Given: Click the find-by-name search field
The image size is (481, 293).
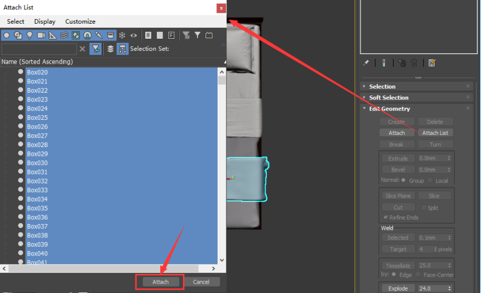Looking at the screenshot, I should tap(39, 49).
